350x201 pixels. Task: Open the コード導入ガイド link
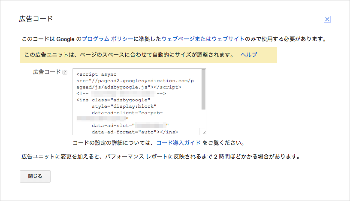click(x=178, y=143)
